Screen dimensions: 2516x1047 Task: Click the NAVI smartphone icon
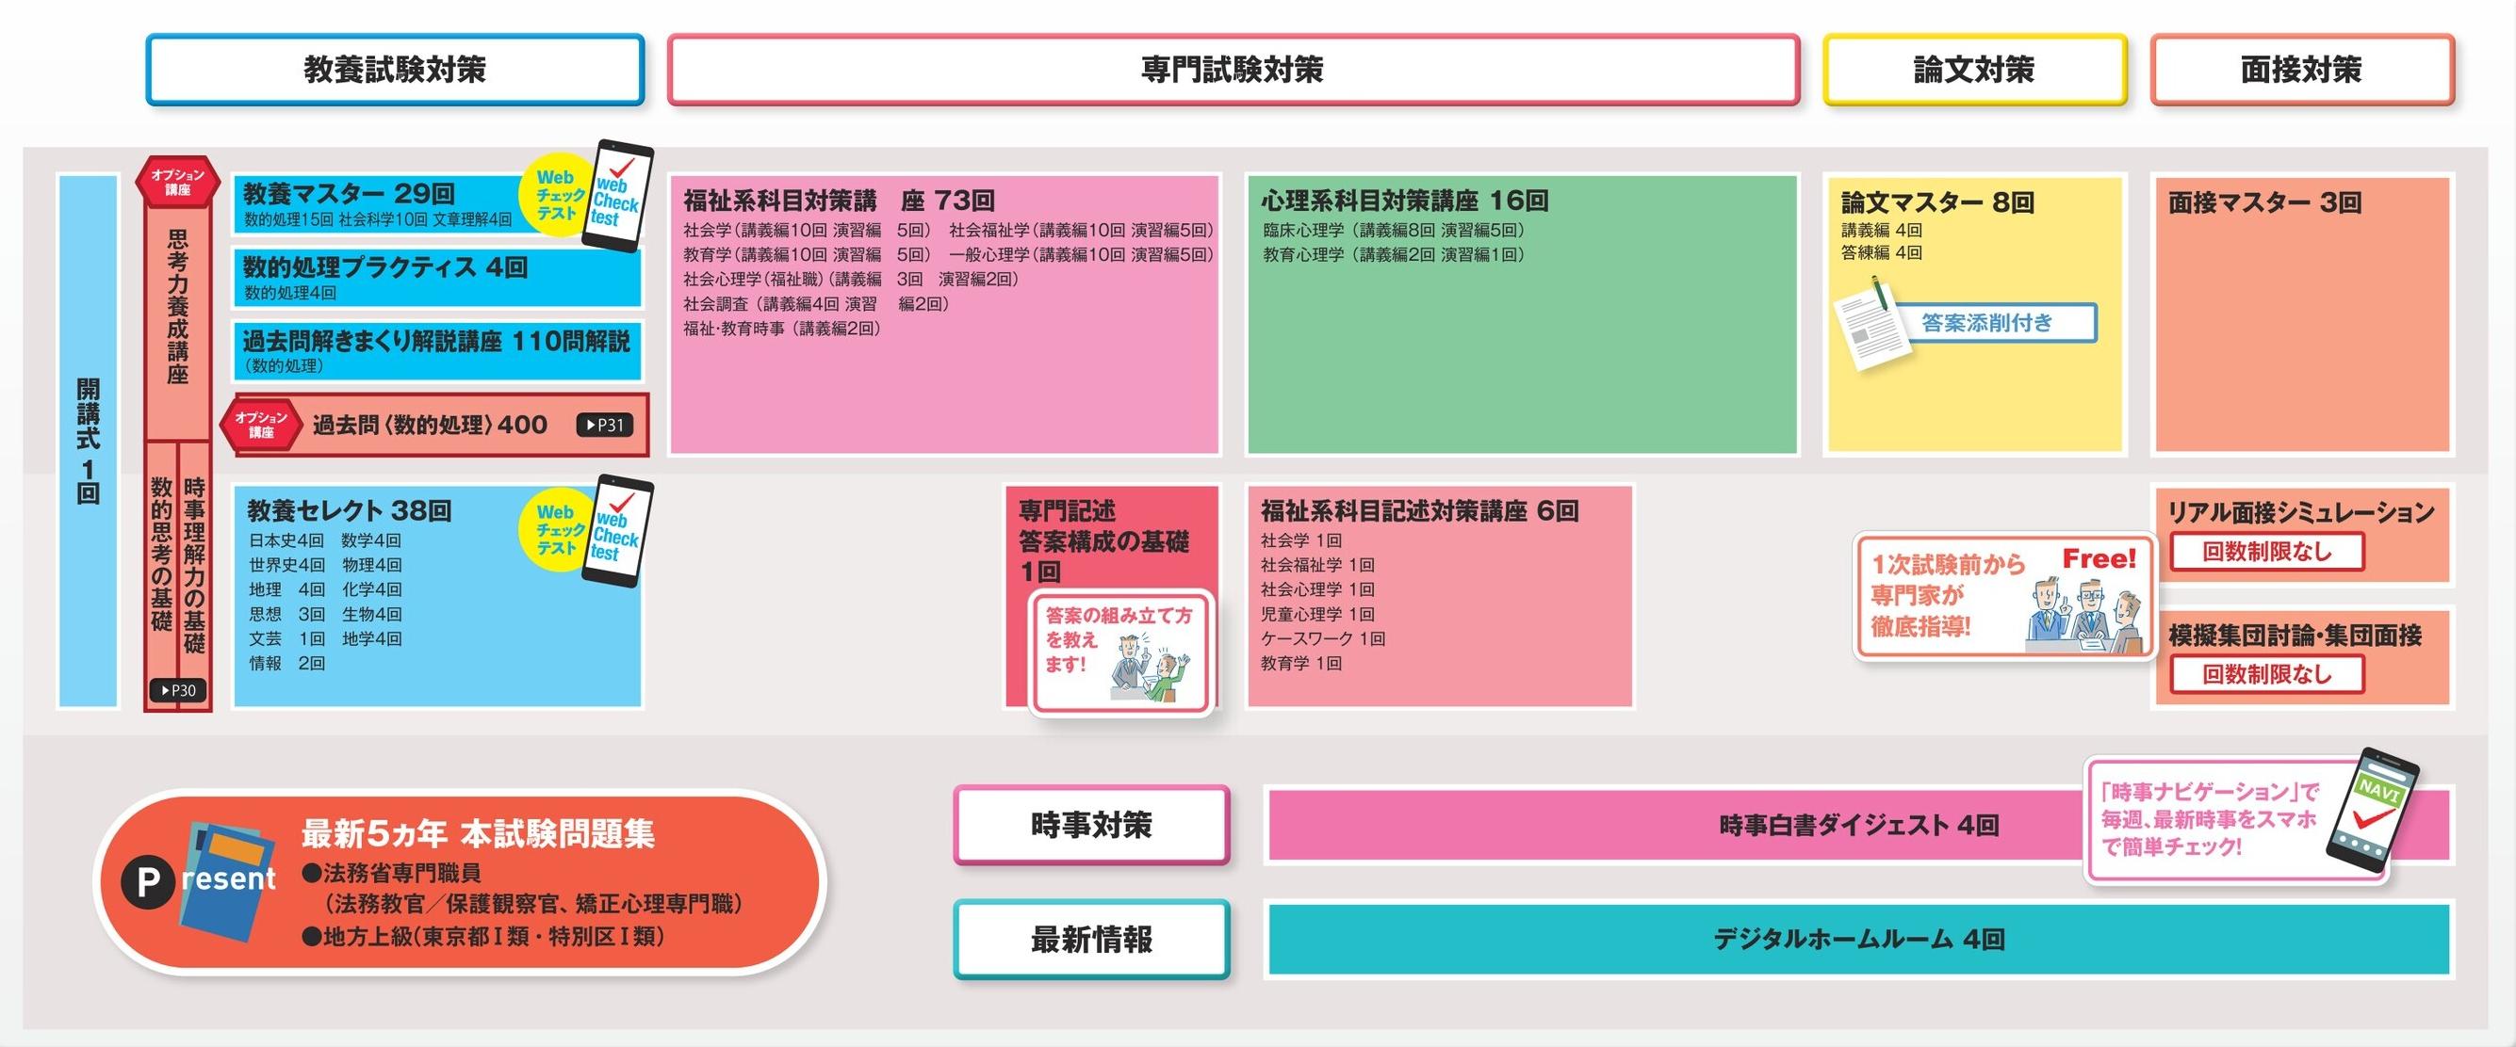pos(2372,808)
